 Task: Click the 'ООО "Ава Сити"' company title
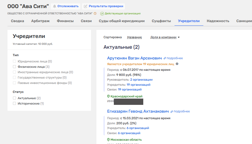point(28,6)
